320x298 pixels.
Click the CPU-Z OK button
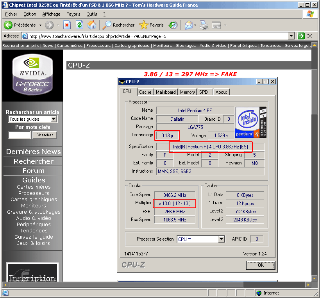click(261, 265)
